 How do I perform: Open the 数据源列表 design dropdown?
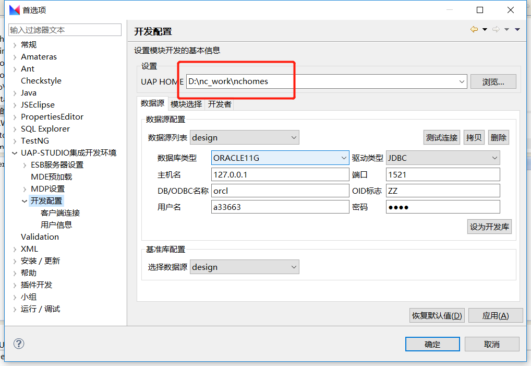click(x=294, y=137)
